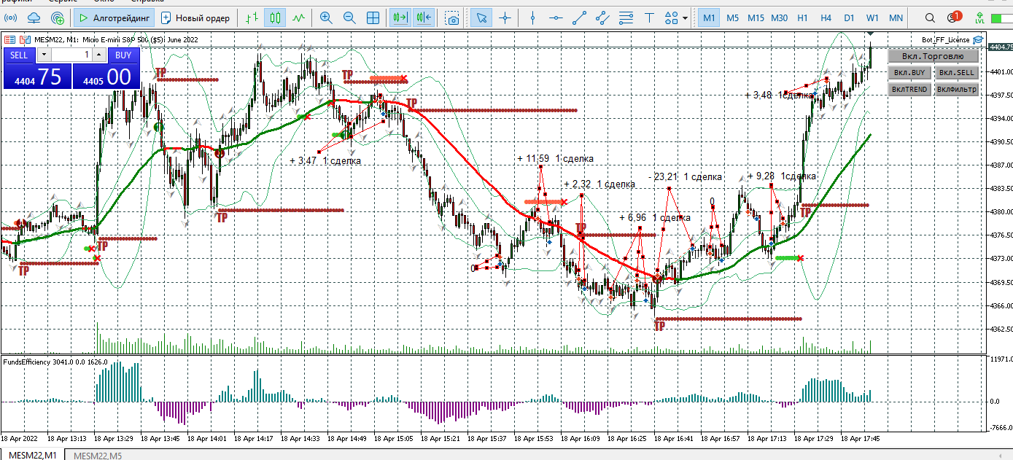The height and width of the screenshot is (460, 1013).
Task: Toggle chart shift from the right edge
Action: 423,17
